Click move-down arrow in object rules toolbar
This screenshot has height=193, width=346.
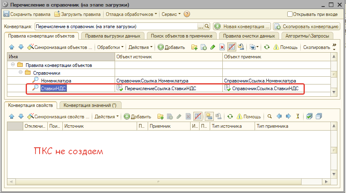(x=21, y=47)
